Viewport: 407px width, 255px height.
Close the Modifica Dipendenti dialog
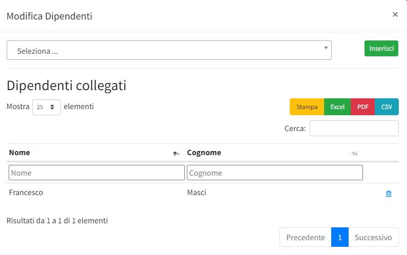(395, 15)
